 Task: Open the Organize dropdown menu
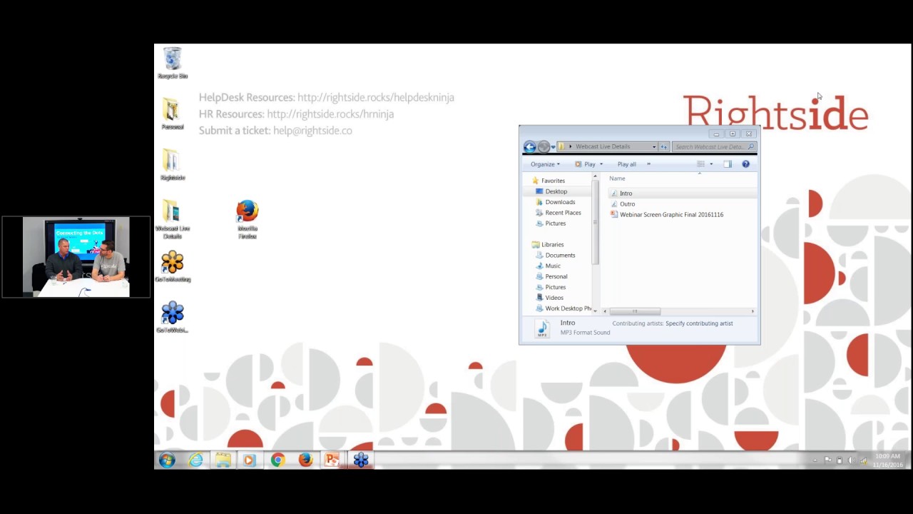pos(545,164)
